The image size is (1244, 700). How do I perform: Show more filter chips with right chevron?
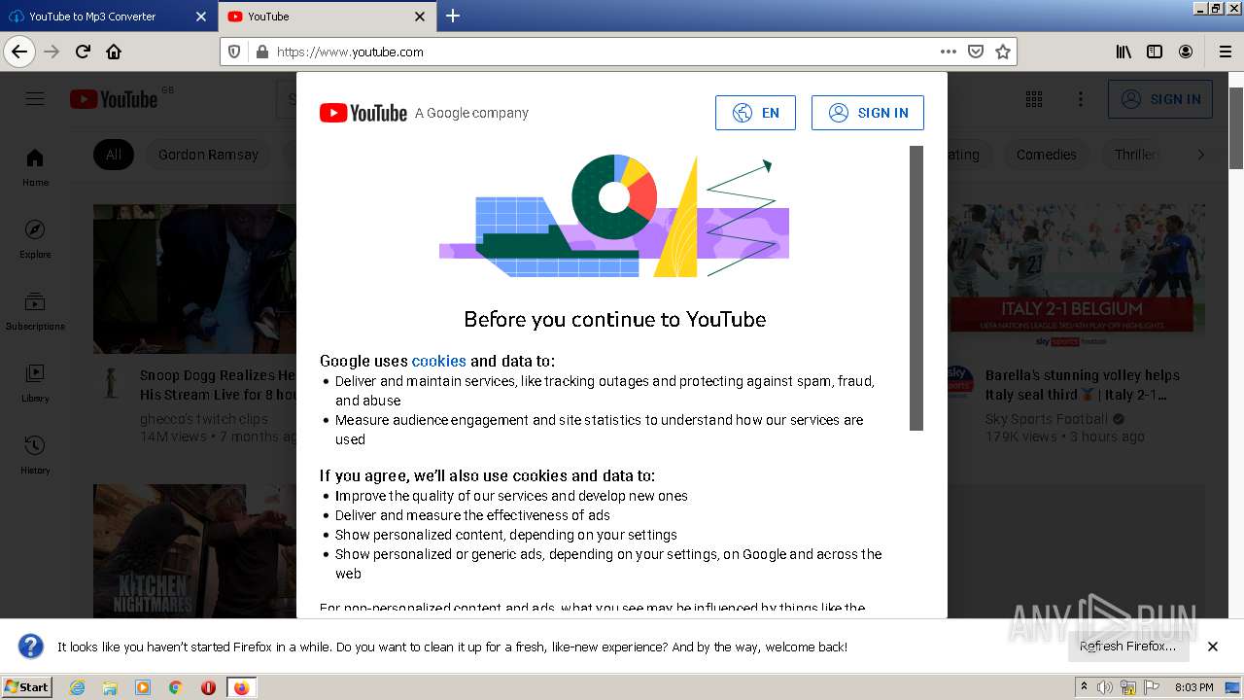click(x=1200, y=155)
